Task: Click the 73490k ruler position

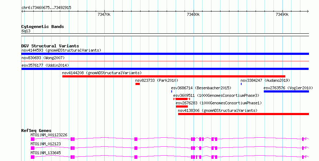Action: click(x=282, y=14)
